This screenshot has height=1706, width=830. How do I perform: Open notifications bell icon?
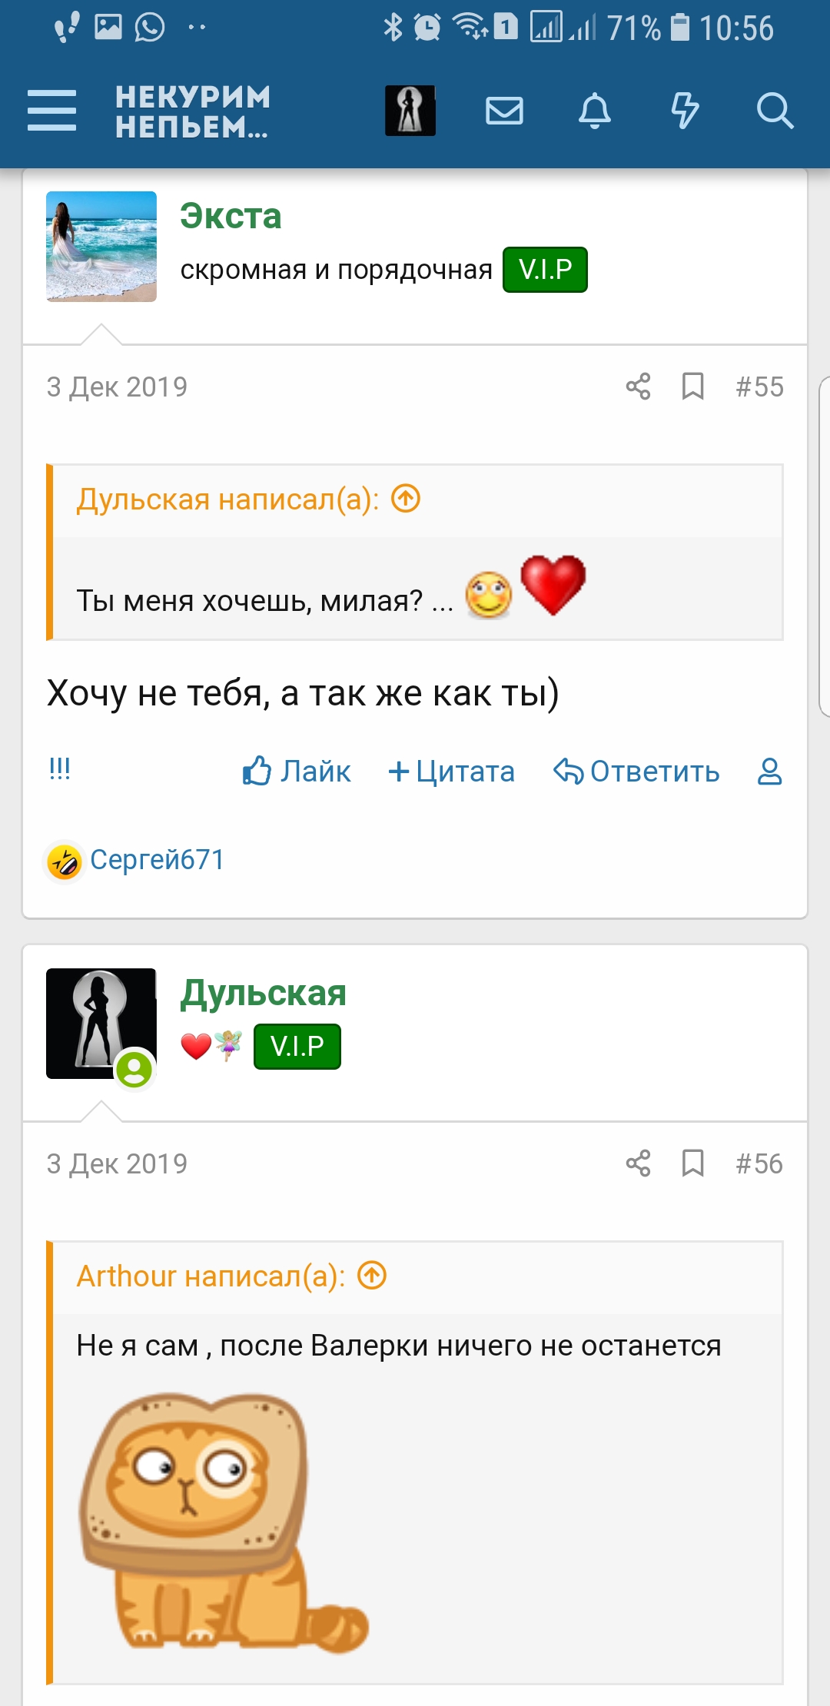click(x=594, y=111)
